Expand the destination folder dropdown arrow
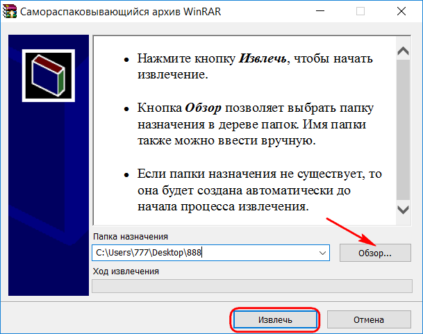This screenshot has width=423, height=334. click(322, 253)
